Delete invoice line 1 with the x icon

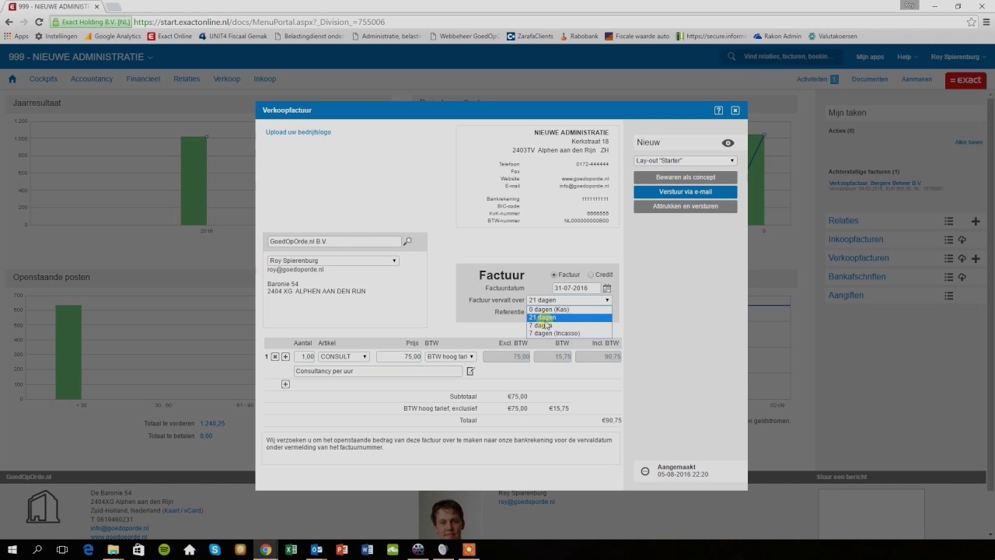click(x=275, y=357)
